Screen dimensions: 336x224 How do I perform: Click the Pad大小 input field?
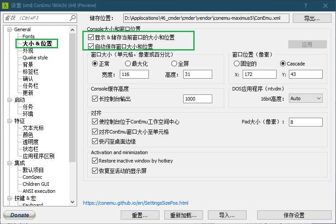pos(306,122)
